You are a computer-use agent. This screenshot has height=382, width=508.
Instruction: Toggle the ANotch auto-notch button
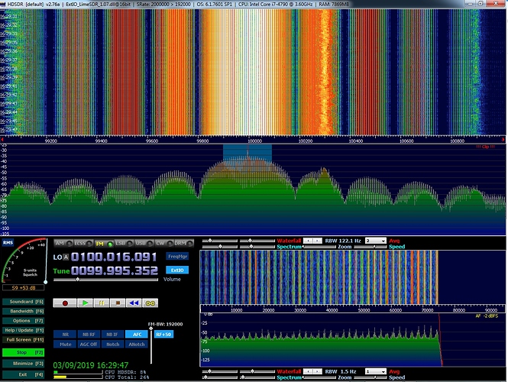pos(137,344)
